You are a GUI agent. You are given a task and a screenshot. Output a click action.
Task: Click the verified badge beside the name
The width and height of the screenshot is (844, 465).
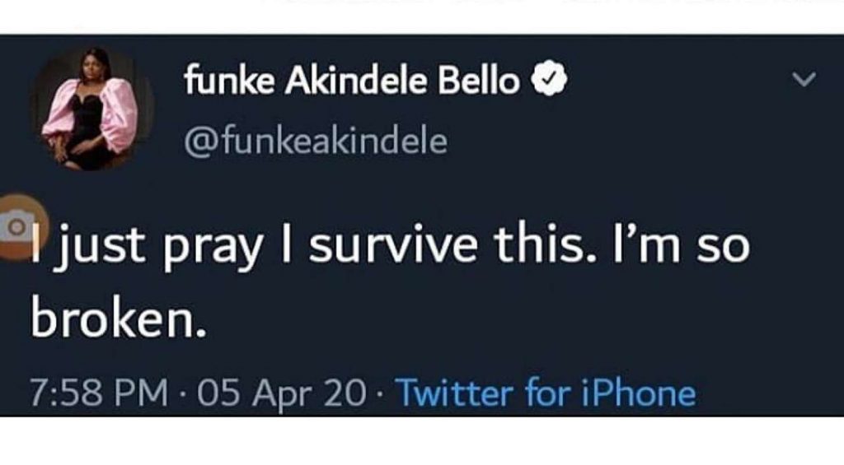pyautogui.click(x=546, y=81)
